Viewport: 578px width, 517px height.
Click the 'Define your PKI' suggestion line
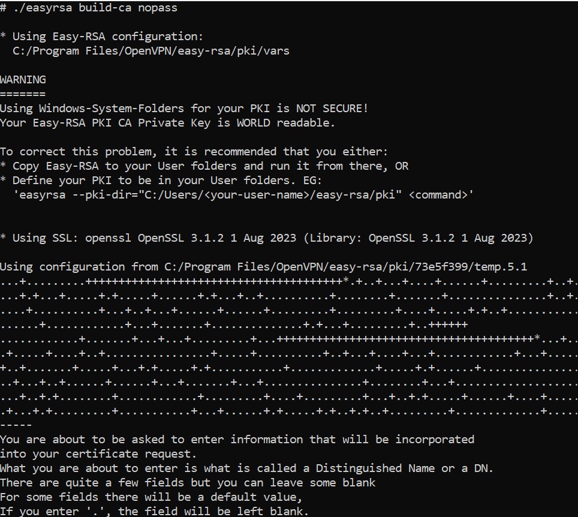(161, 181)
